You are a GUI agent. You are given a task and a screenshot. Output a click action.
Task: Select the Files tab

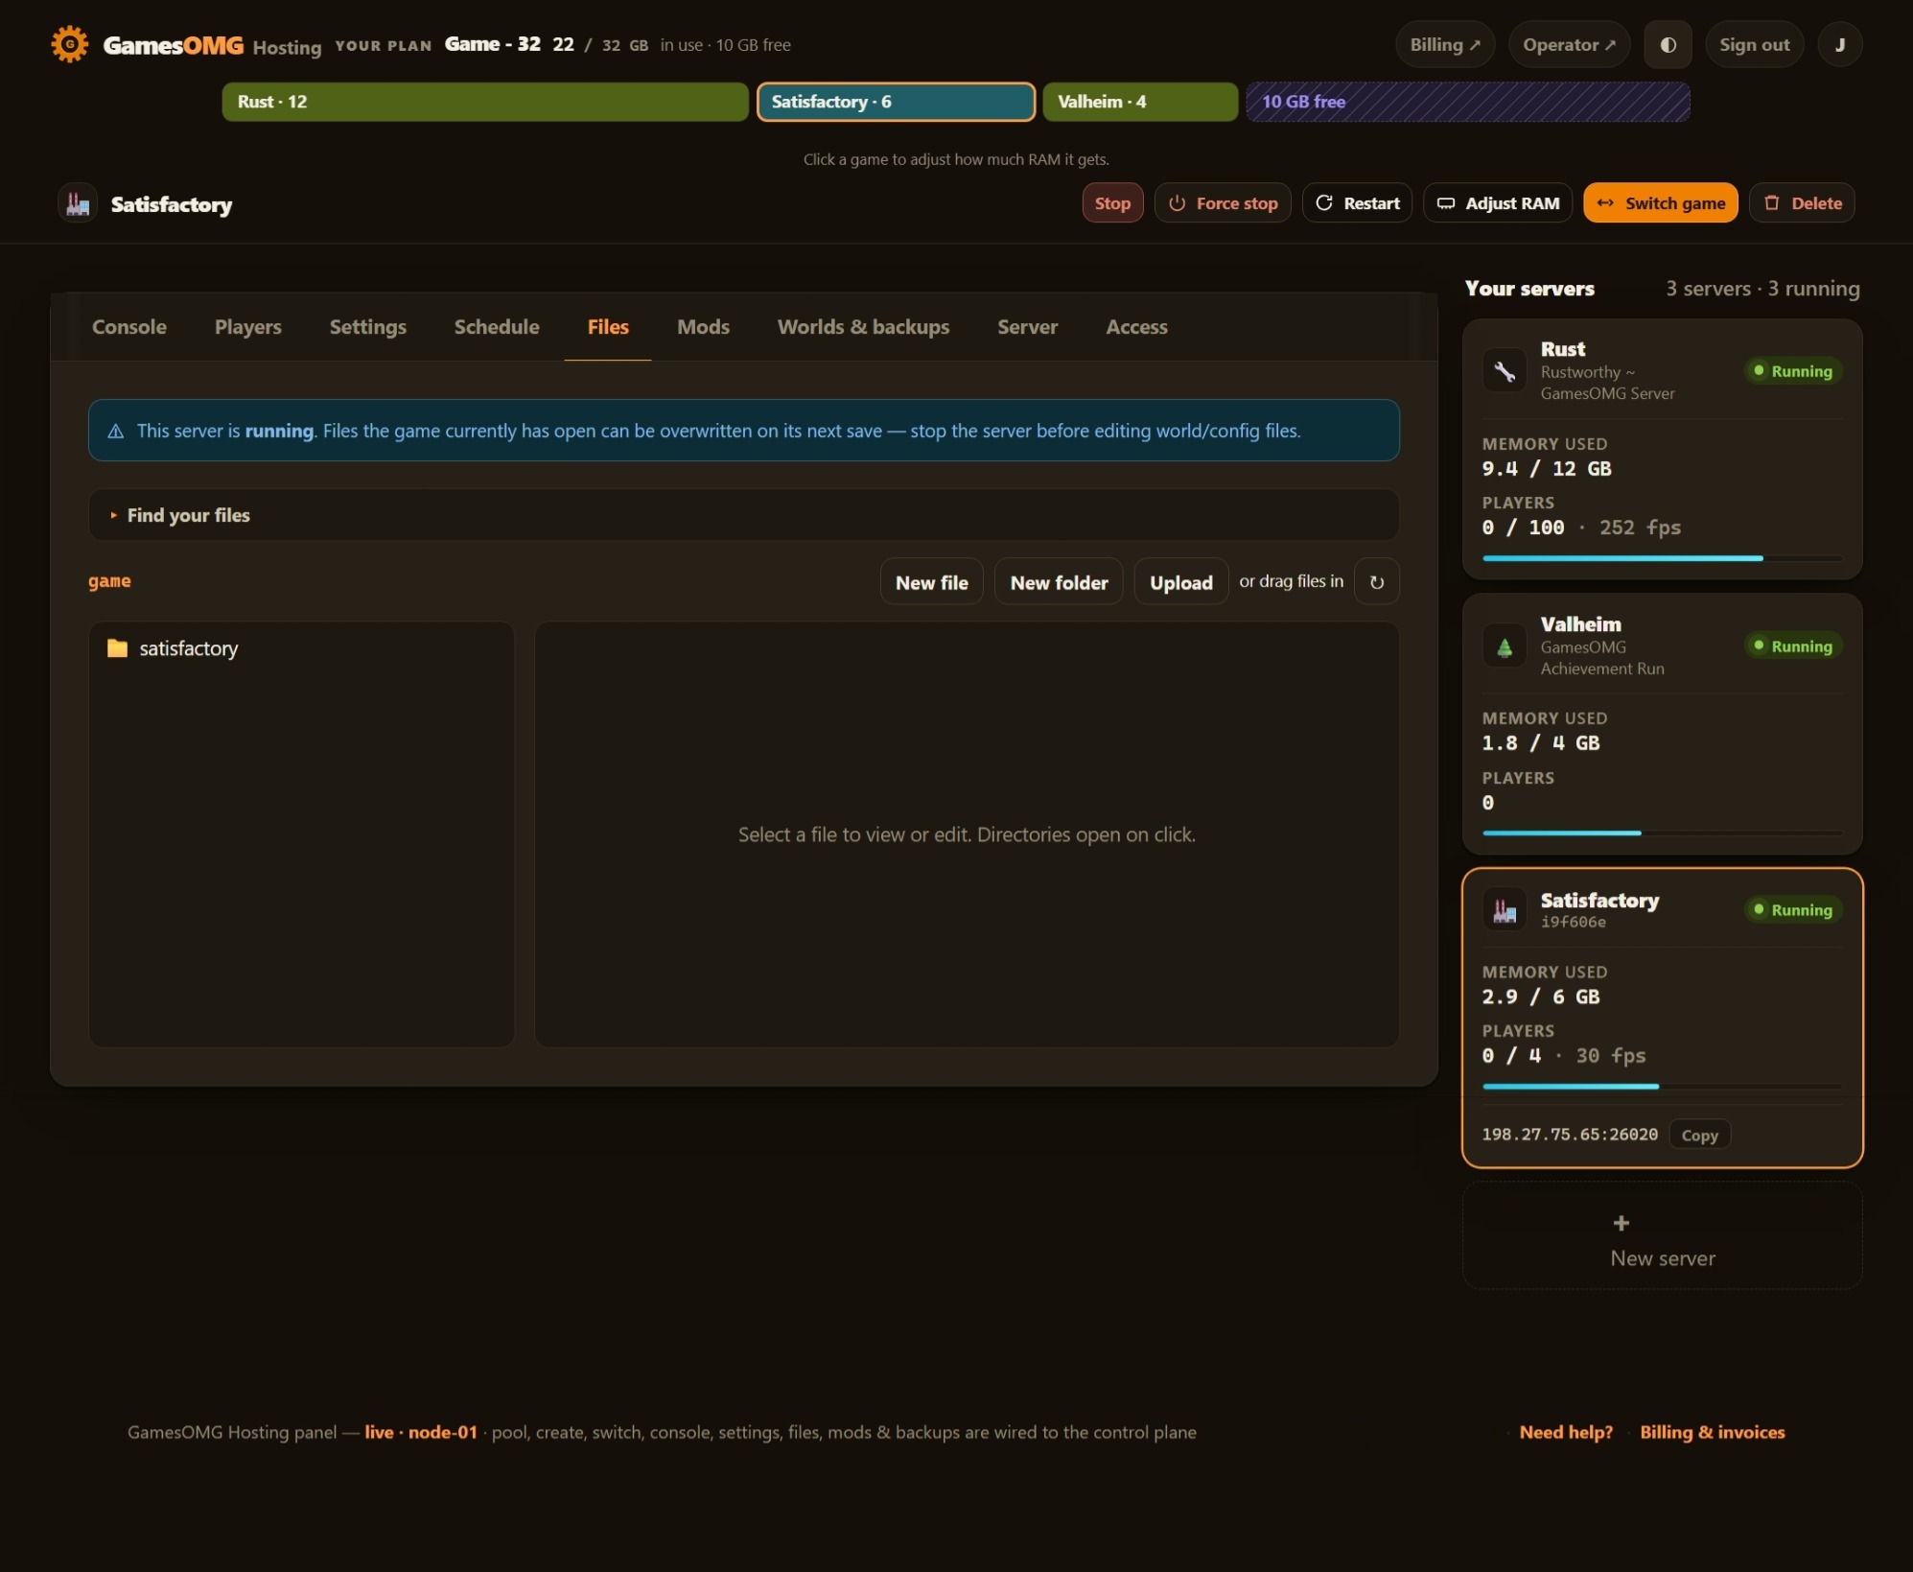coord(608,327)
